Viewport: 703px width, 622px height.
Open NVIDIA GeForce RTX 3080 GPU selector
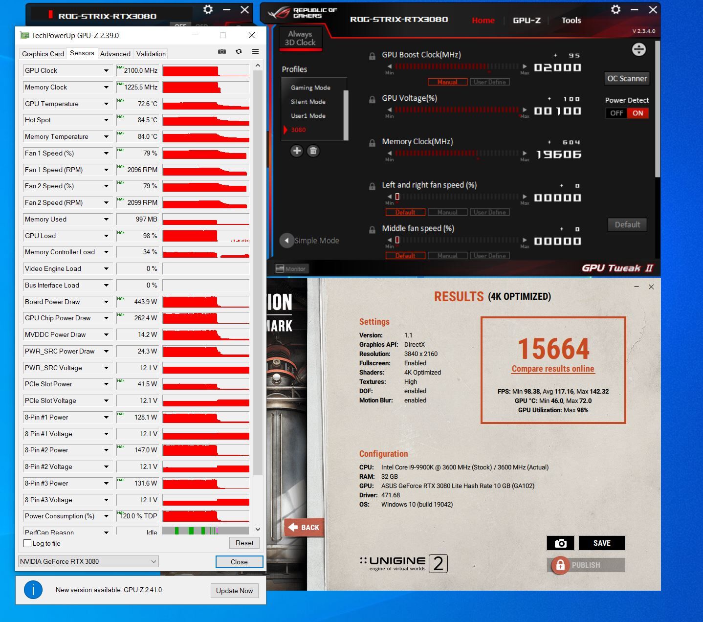[x=88, y=561]
